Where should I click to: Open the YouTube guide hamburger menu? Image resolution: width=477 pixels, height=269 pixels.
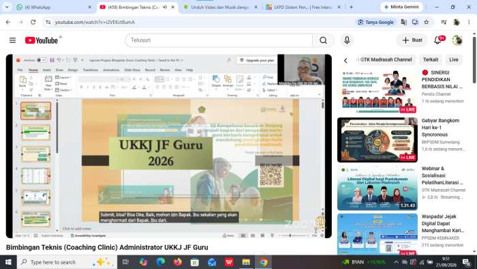click(x=12, y=40)
